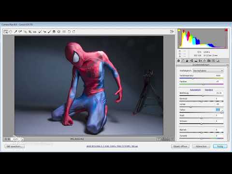
Task: Switch to the Basic (Grundeinstellungen) panel tab
Action: 179,60
